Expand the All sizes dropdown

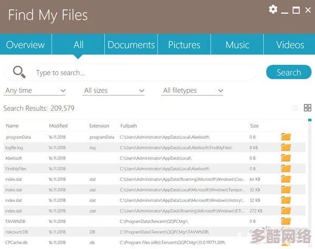pyautogui.click(x=113, y=91)
